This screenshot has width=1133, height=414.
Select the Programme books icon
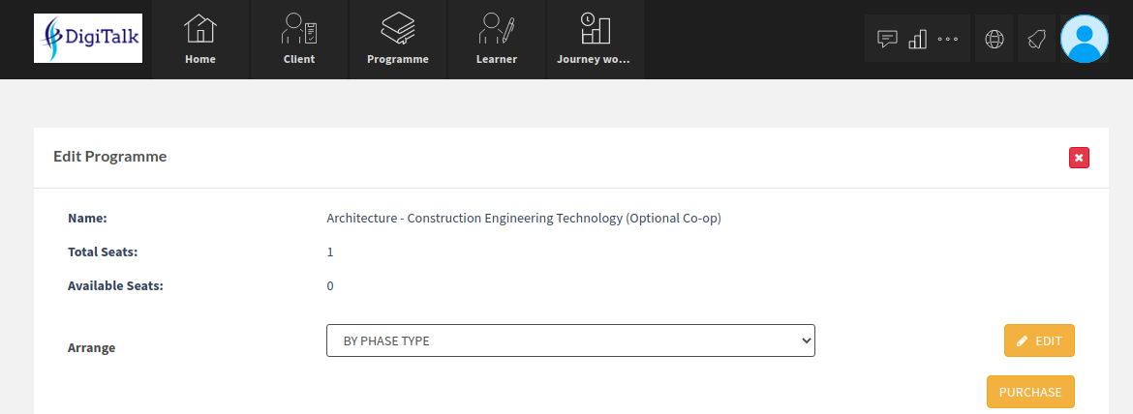(x=398, y=29)
